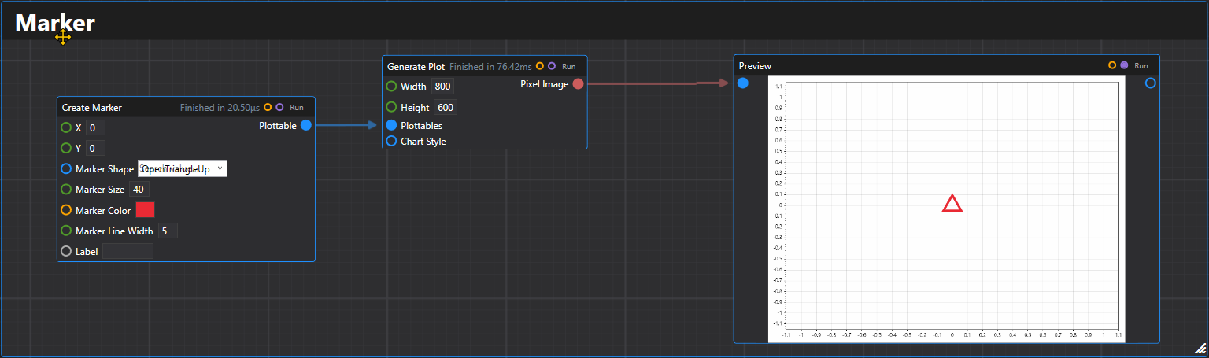The width and height of the screenshot is (1209, 358).
Task: Click the Width field showing 800
Action: click(x=442, y=86)
